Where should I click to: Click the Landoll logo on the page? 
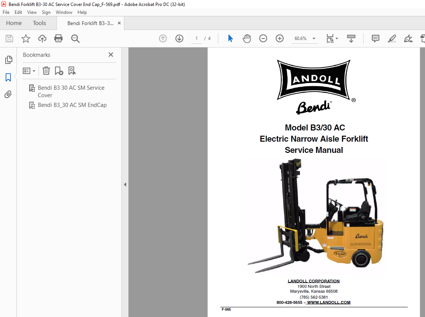click(313, 80)
